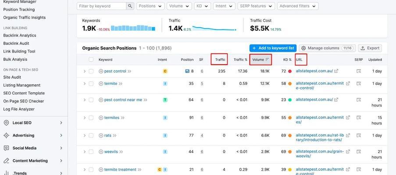The height and width of the screenshot is (175, 396).
Task: Expand the Advertising sidebar section
Action: pyautogui.click(x=61, y=136)
